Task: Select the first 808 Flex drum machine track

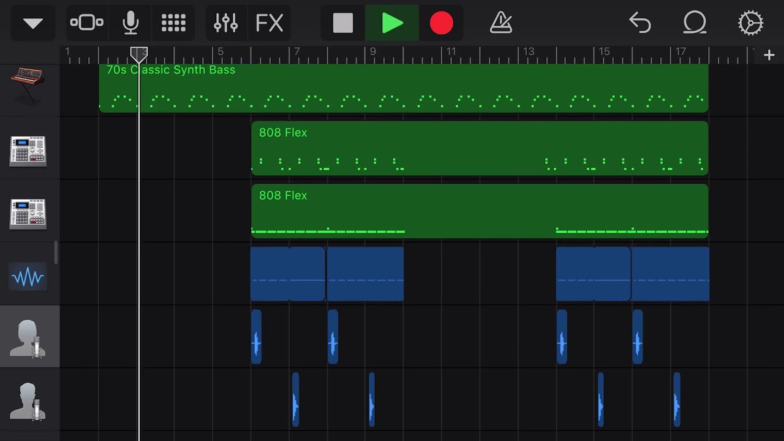Action: [28, 151]
